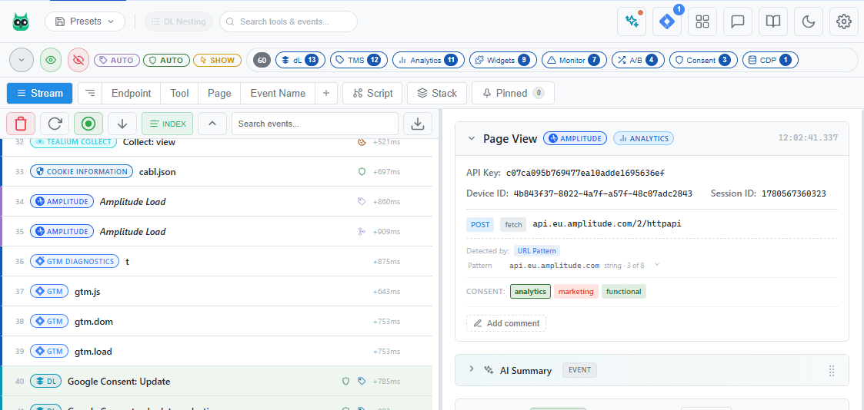
Task: Open the Stack view
Action: coord(437,93)
